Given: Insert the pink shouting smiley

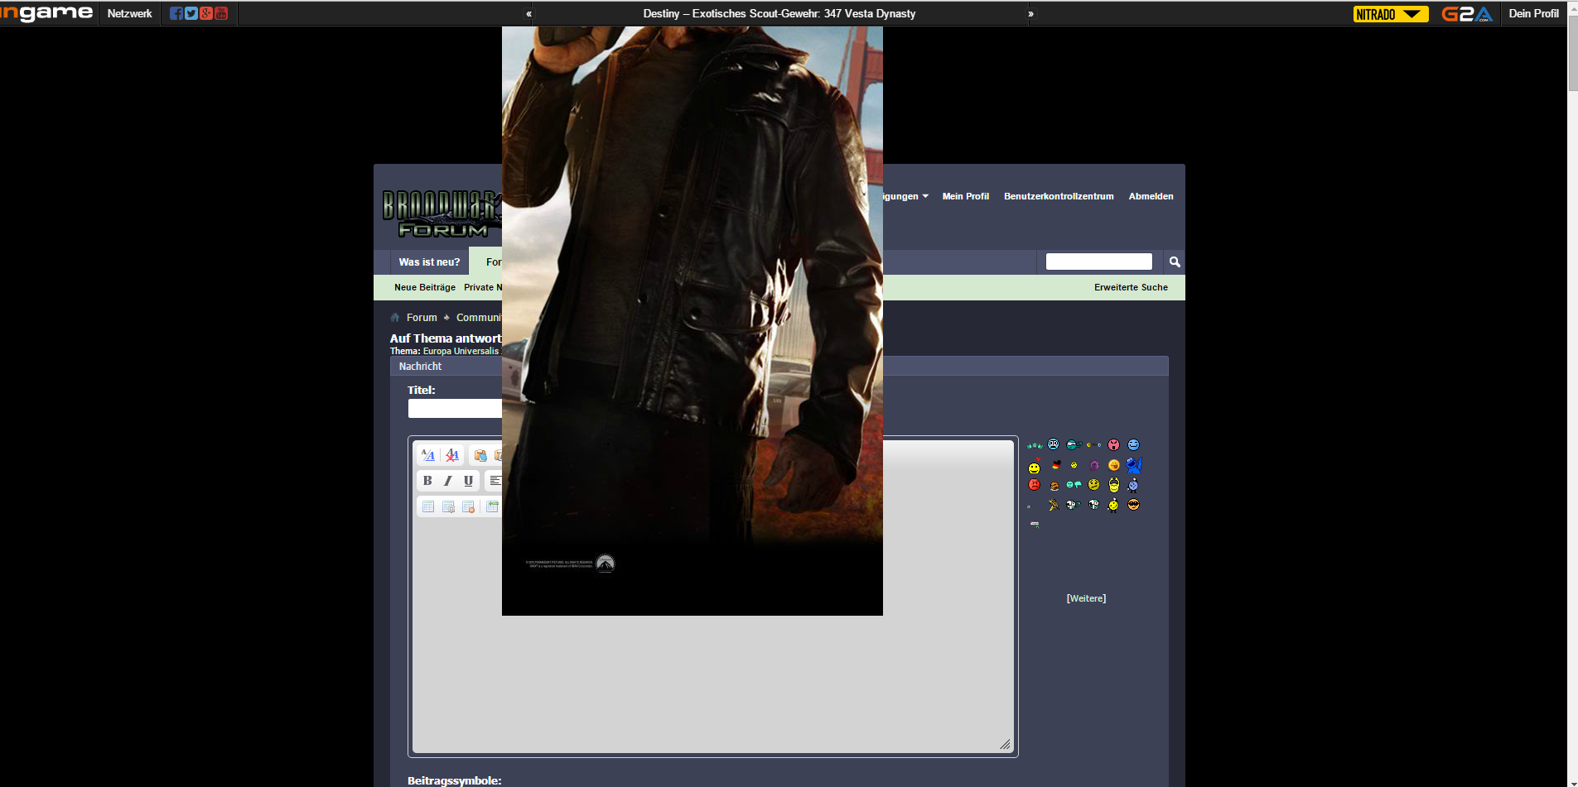Looking at the screenshot, I should pos(1114,445).
